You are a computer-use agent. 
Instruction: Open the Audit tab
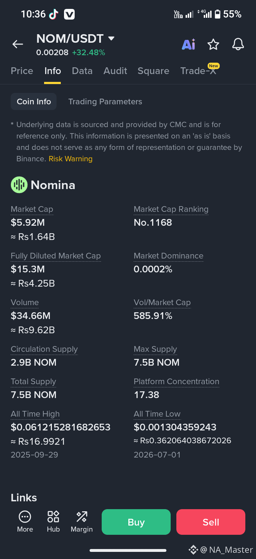(x=115, y=71)
